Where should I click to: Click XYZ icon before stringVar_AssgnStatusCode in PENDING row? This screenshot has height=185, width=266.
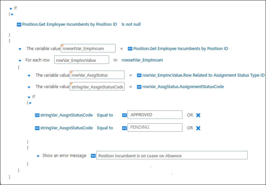[37, 128]
